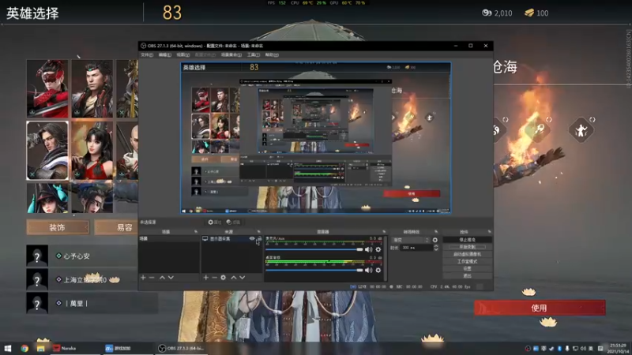Screen dimensions: 632x355
Task: Click the 易容 button in game
Action: click(x=116, y=227)
